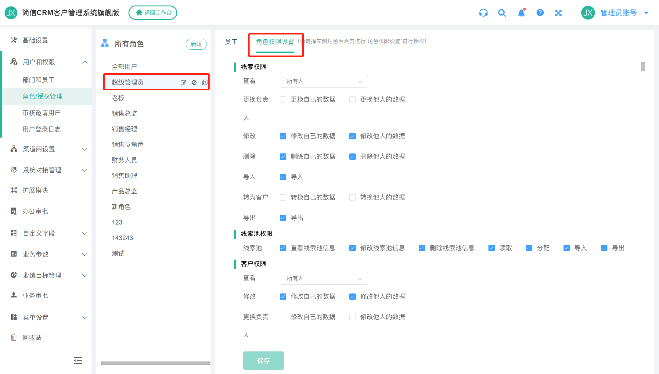The image size is (659, 374).
Task: Click copy icon for 超级管理员 role
Action: coord(205,82)
